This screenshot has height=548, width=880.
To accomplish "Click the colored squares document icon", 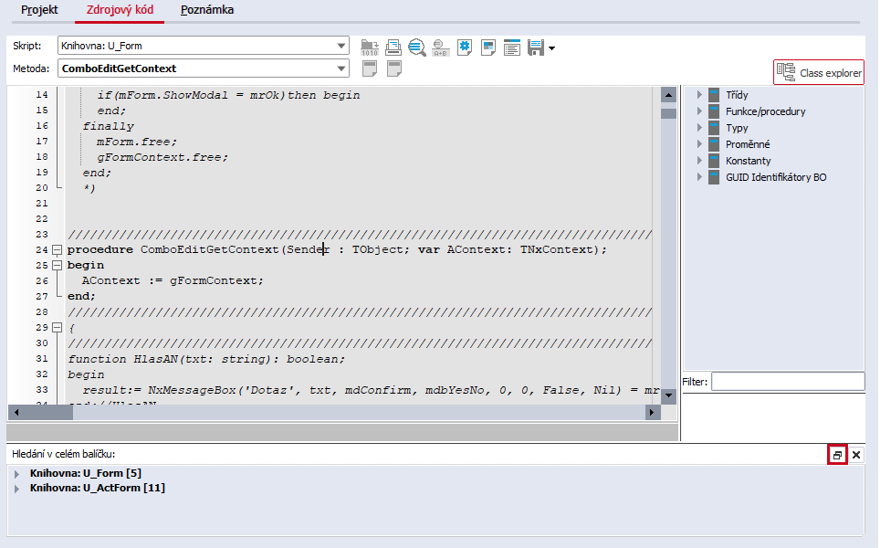I will pos(488,47).
